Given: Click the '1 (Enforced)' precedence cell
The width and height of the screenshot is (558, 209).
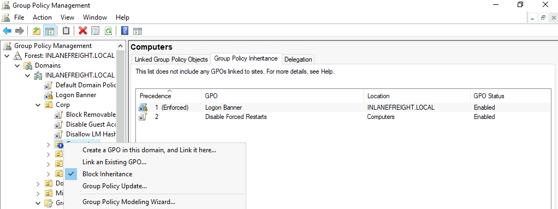Looking at the screenshot, I should (x=171, y=108).
